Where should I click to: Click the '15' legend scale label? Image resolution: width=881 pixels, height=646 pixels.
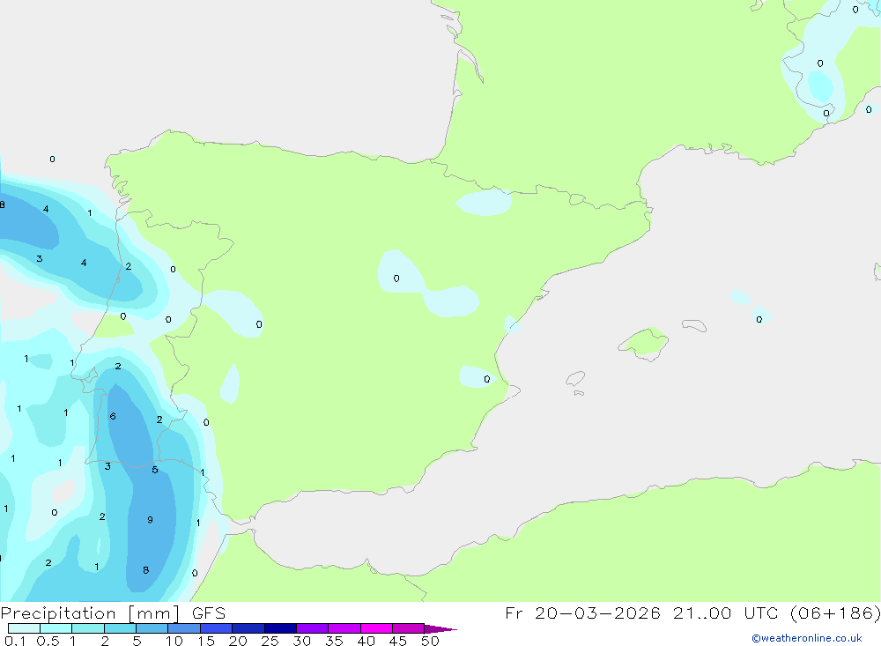coord(206,641)
